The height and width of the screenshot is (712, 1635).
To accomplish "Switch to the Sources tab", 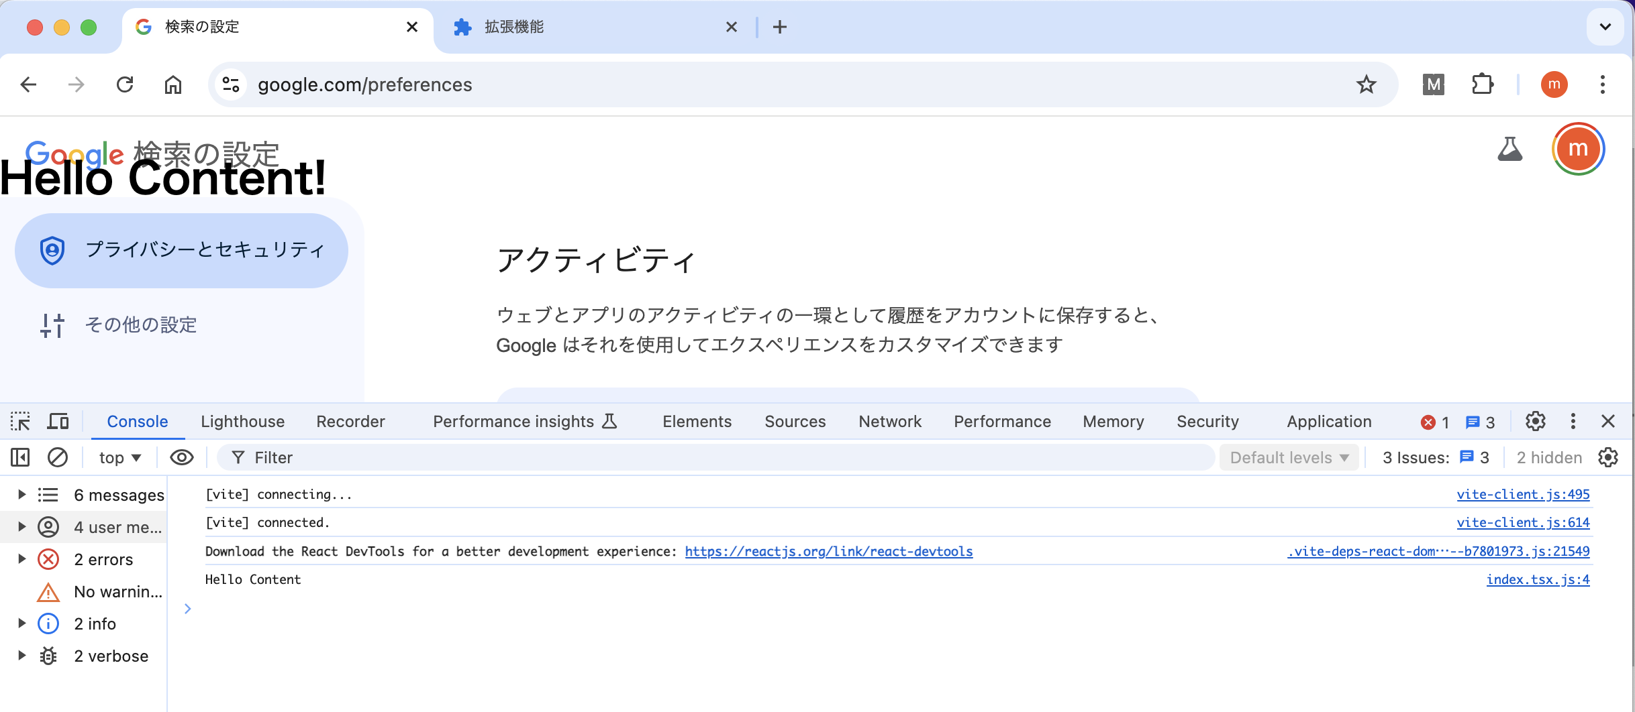I will pos(795,421).
